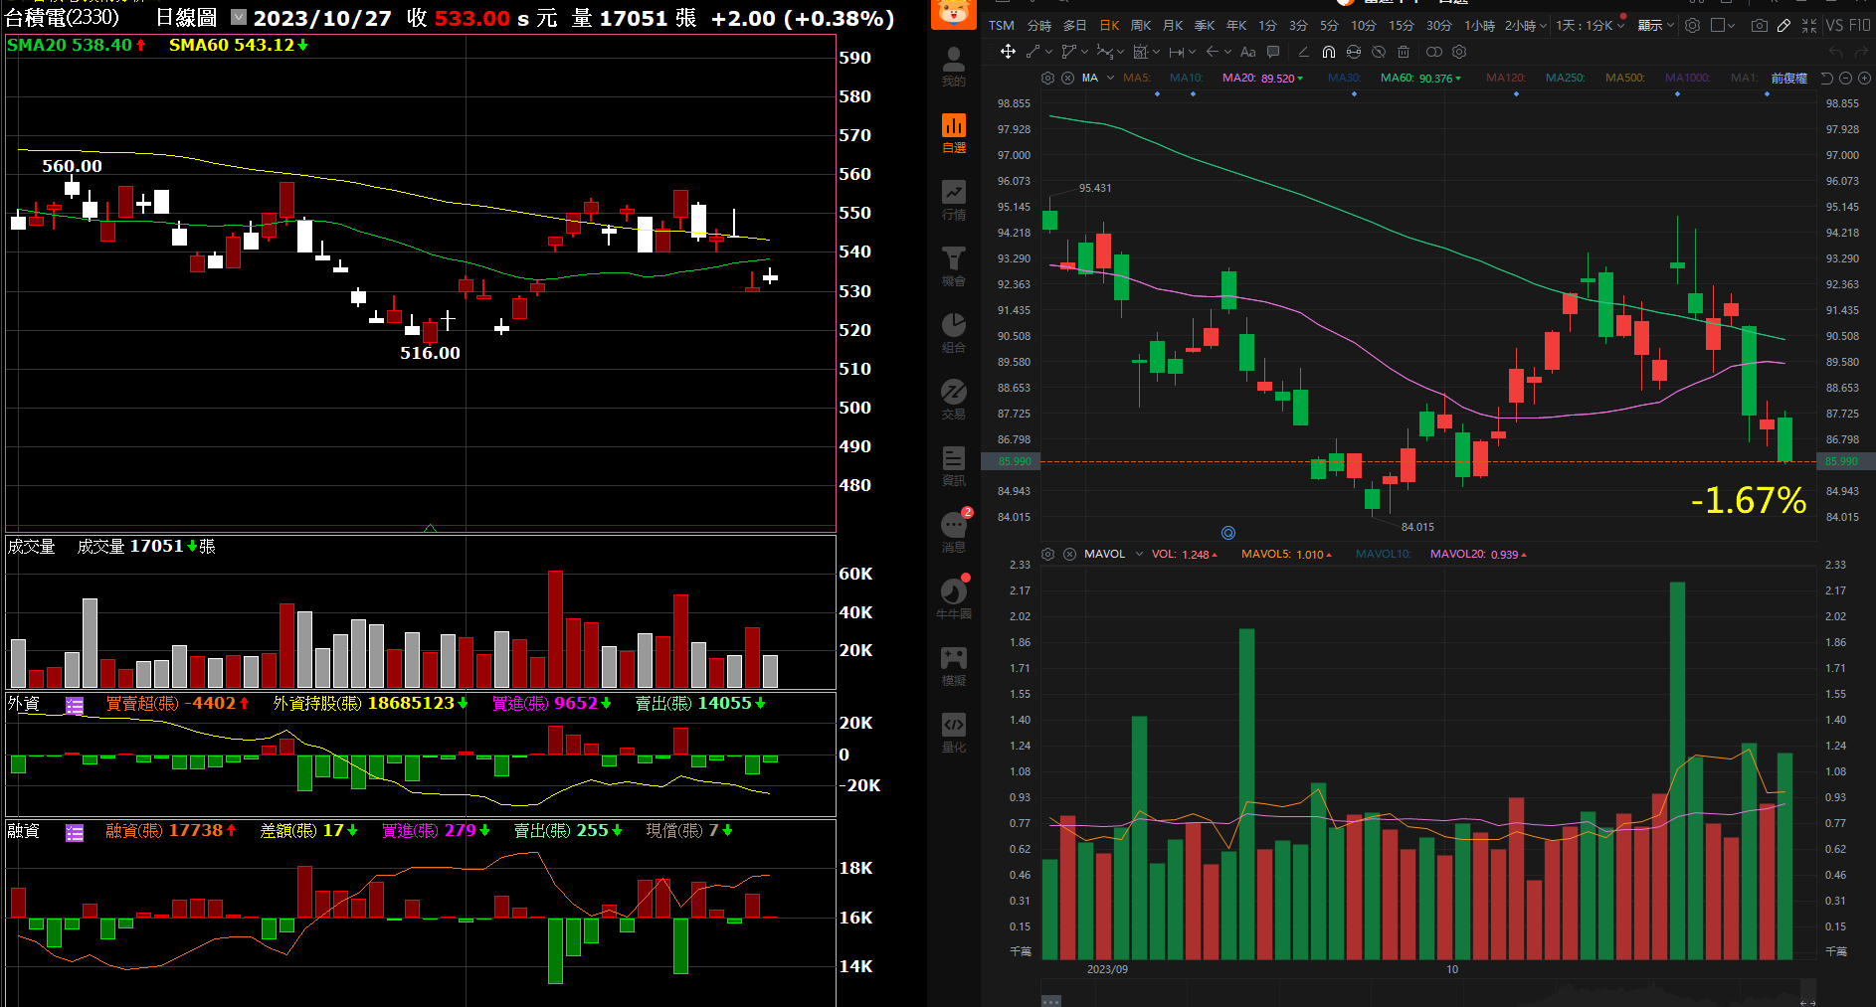Open the 自選 watchlist sidebar icon

(x=953, y=133)
